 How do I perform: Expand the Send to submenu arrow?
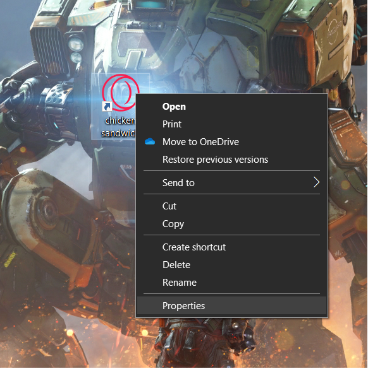tap(317, 182)
